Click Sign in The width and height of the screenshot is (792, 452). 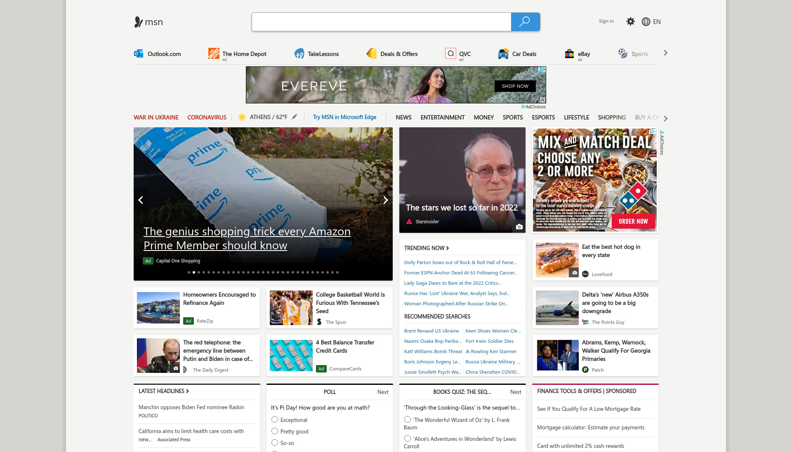point(606,21)
